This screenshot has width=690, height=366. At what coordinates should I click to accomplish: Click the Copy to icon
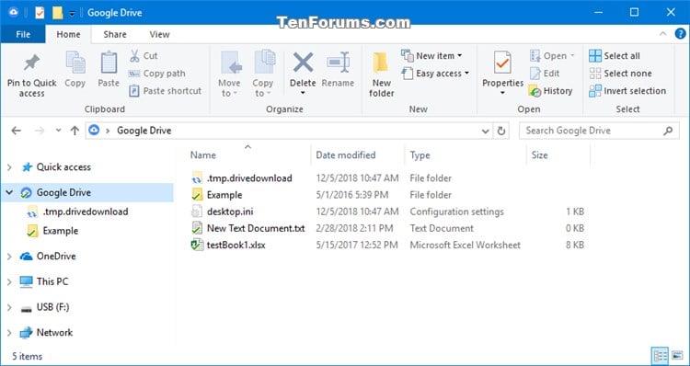(264, 62)
